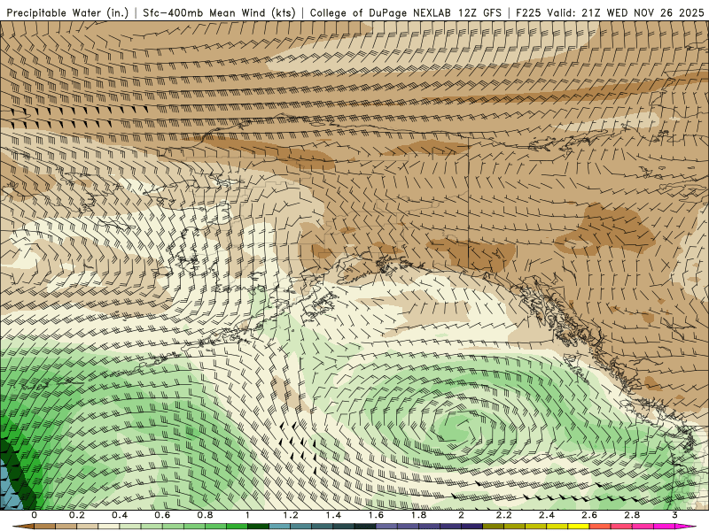Image resolution: width=709 pixels, height=531 pixels.
Task: Click the "Sfc-400mb Mean Wind (kts)" title text
Action: [x=219, y=13]
